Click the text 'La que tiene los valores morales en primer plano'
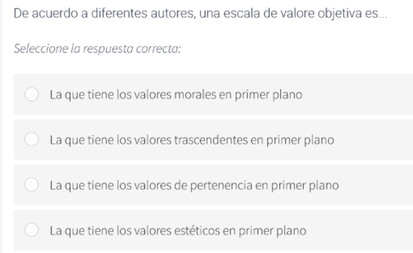Viewport: 413px width, 253px height. 176,95
